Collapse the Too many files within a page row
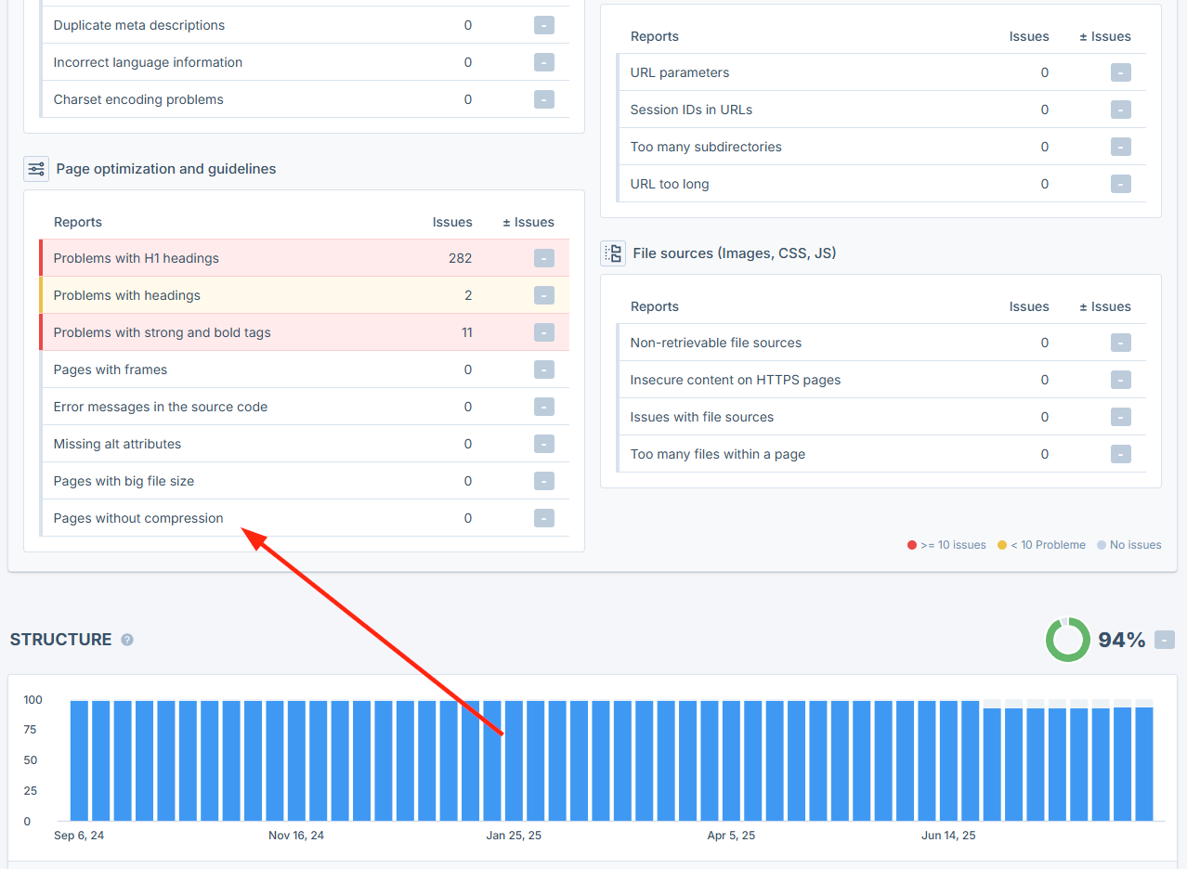Viewport: 1187px width, 869px height. click(1120, 454)
